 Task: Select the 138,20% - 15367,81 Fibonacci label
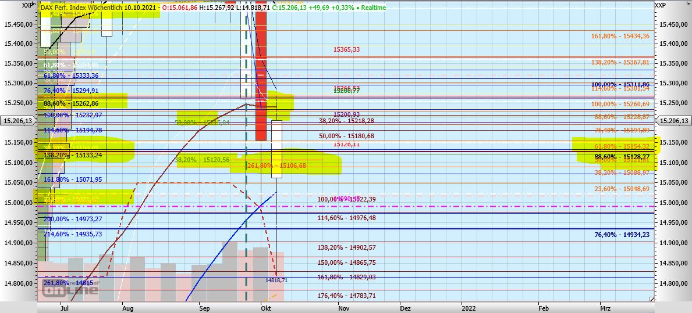[x=620, y=63]
